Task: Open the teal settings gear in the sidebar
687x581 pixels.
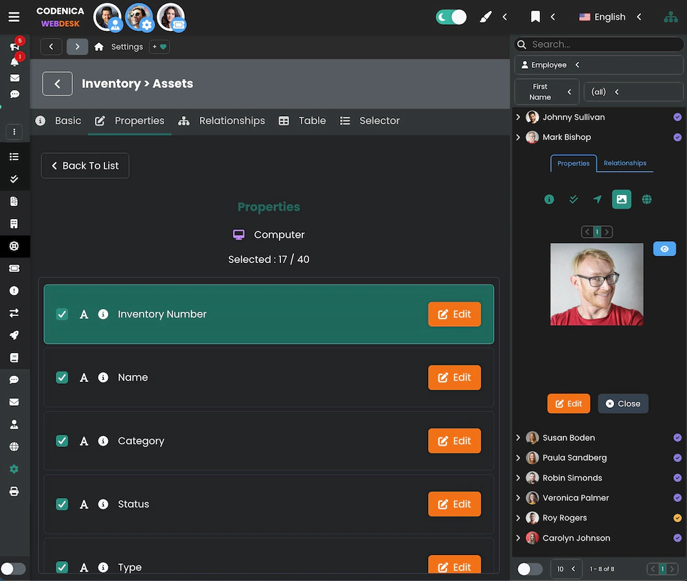Action: pyautogui.click(x=14, y=469)
